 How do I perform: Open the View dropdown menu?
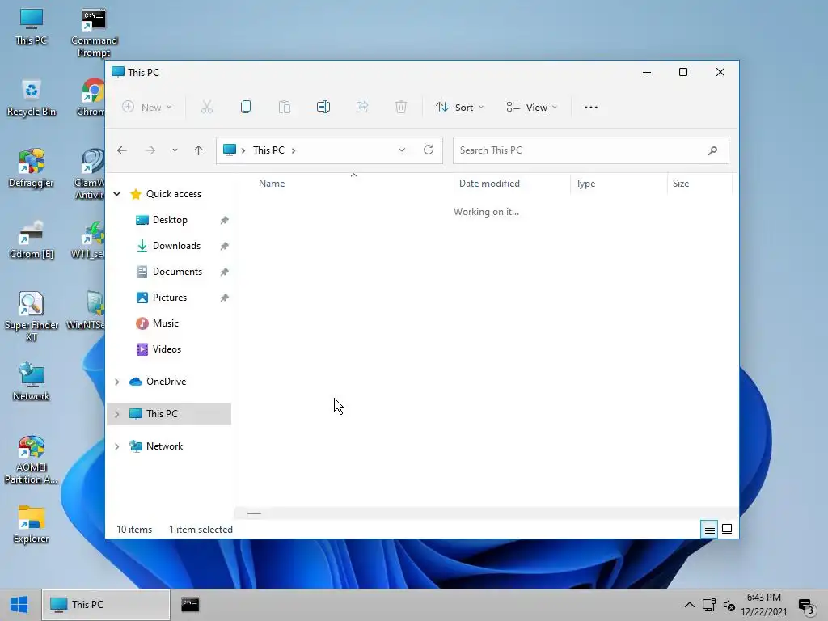pyautogui.click(x=532, y=108)
